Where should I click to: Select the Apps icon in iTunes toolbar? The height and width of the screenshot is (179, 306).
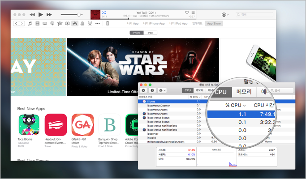tap(75, 24)
